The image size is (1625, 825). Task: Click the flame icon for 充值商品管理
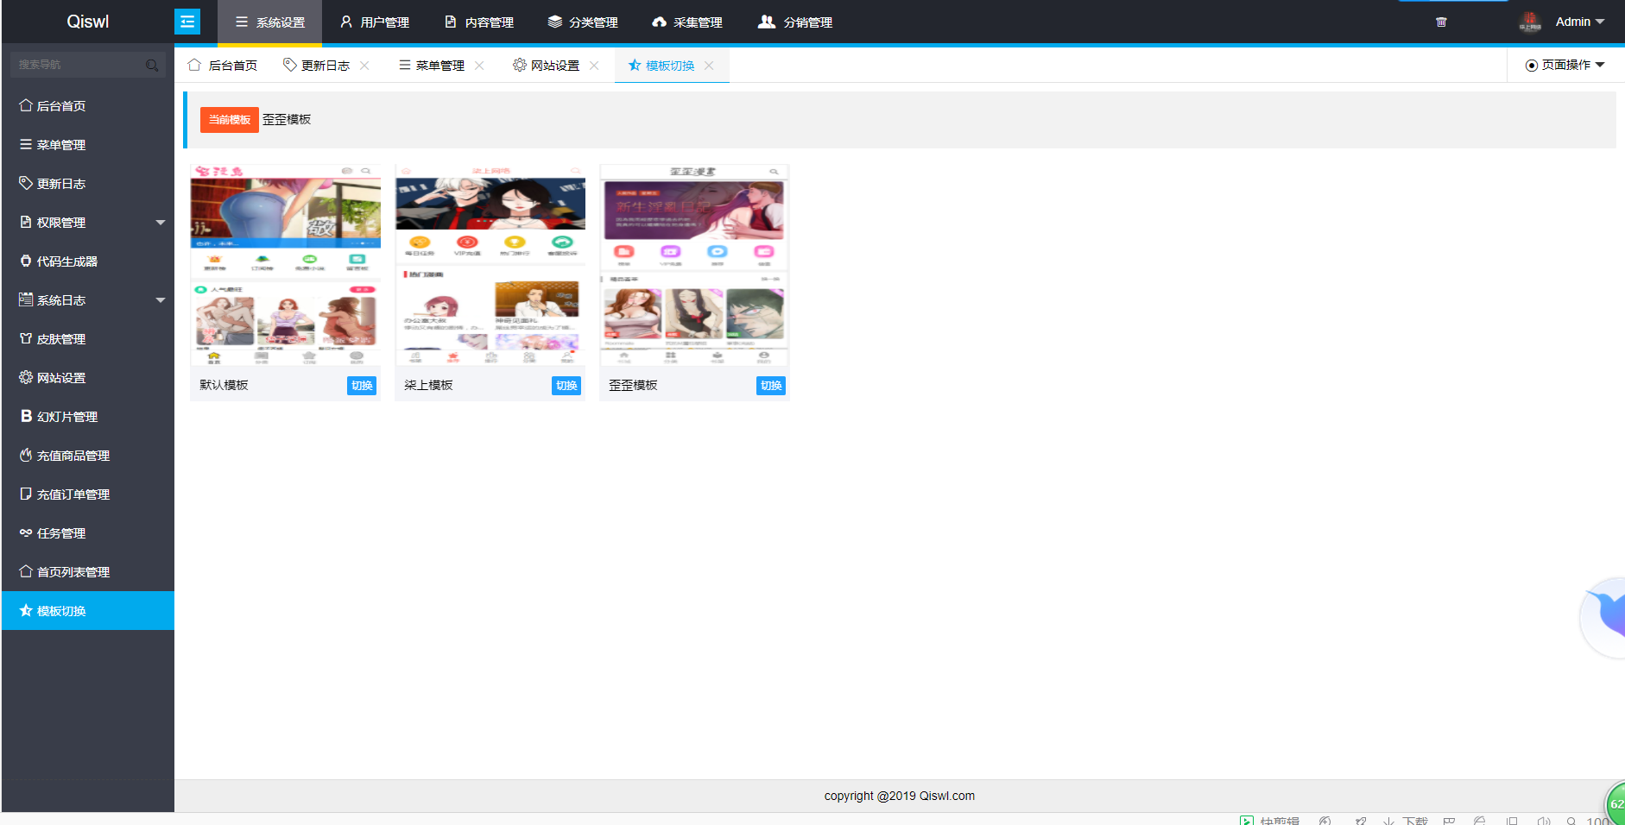[x=26, y=455]
